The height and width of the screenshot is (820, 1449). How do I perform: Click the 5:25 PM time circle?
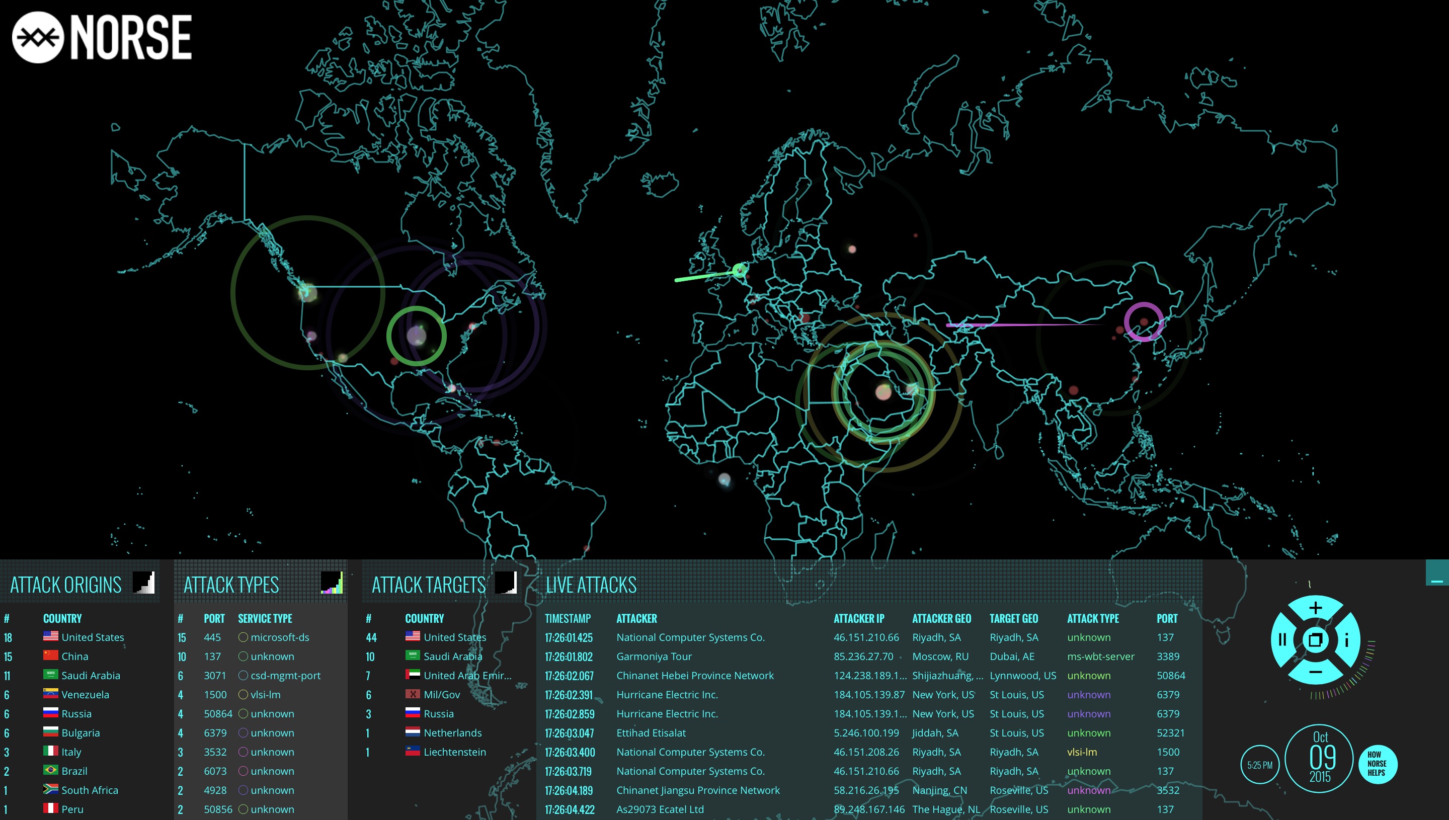[x=1260, y=765]
